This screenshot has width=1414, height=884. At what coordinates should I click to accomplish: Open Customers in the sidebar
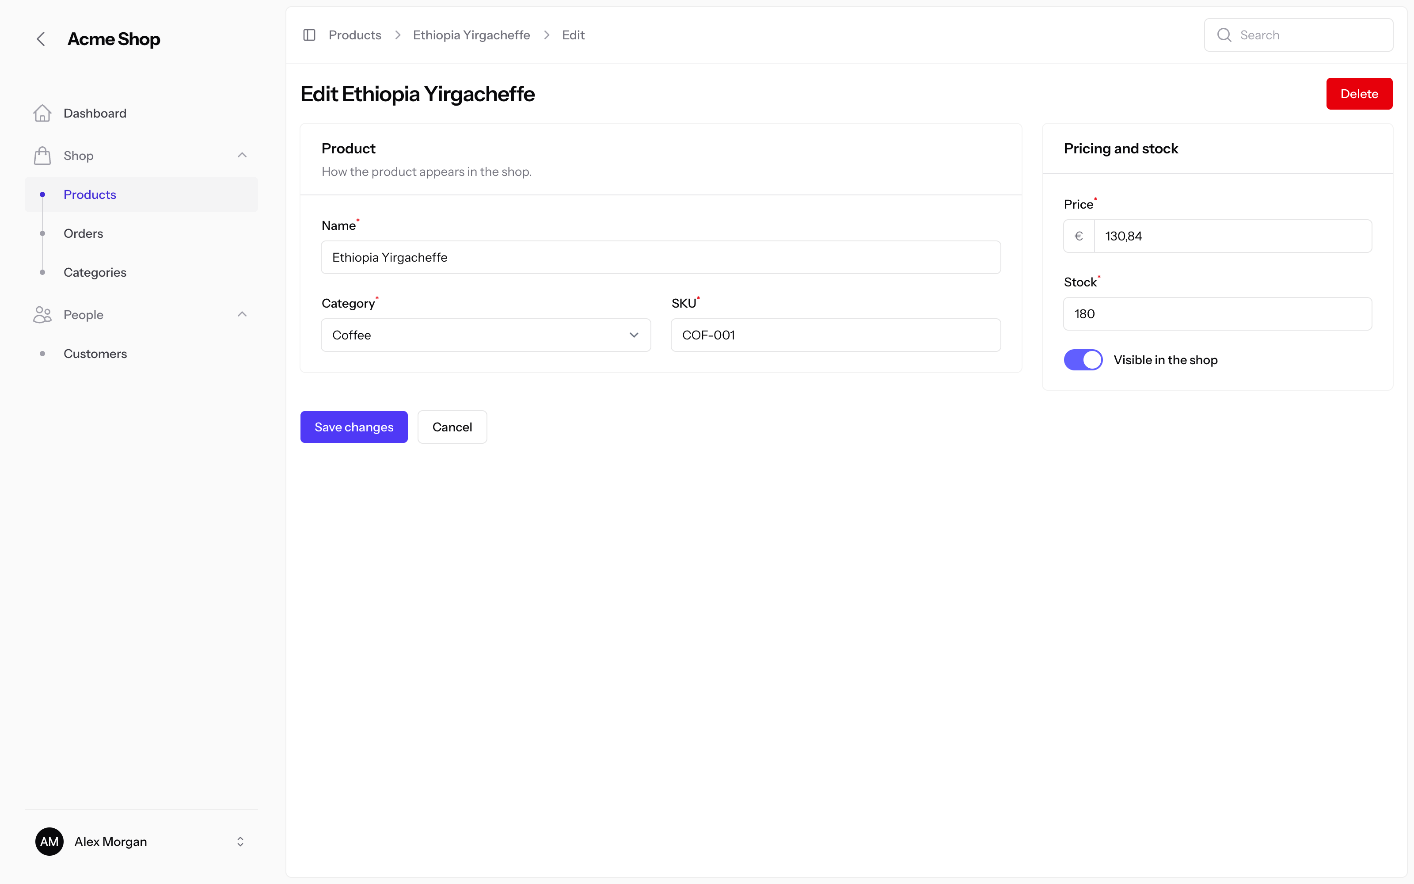(x=141, y=354)
